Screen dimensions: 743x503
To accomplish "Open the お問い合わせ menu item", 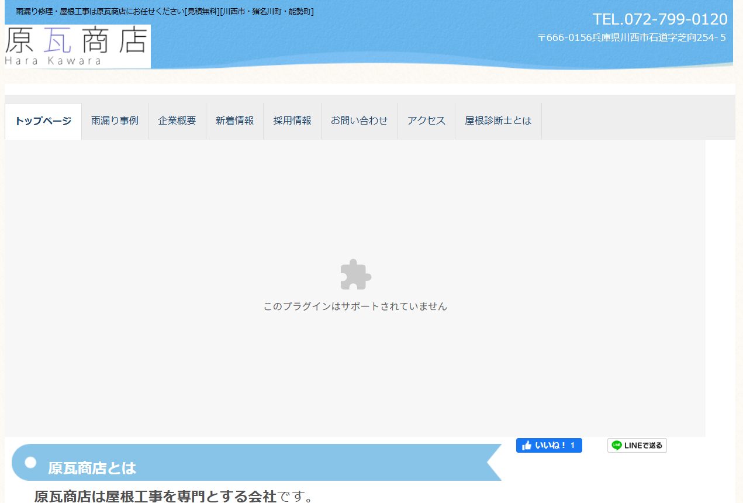I will pos(359,120).
